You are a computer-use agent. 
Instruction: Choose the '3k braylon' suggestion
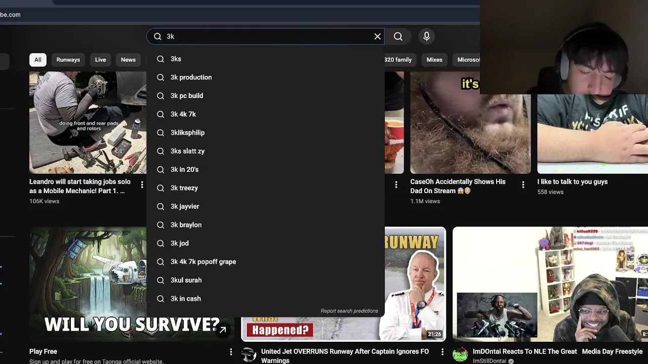click(x=265, y=225)
